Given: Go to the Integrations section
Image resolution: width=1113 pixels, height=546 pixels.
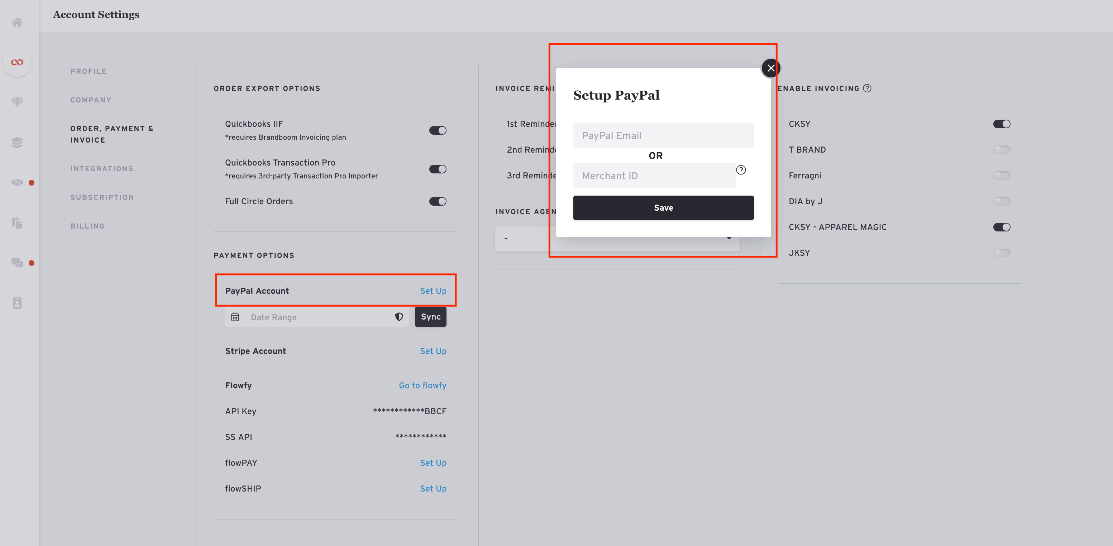Looking at the screenshot, I should [x=101, y=168].
